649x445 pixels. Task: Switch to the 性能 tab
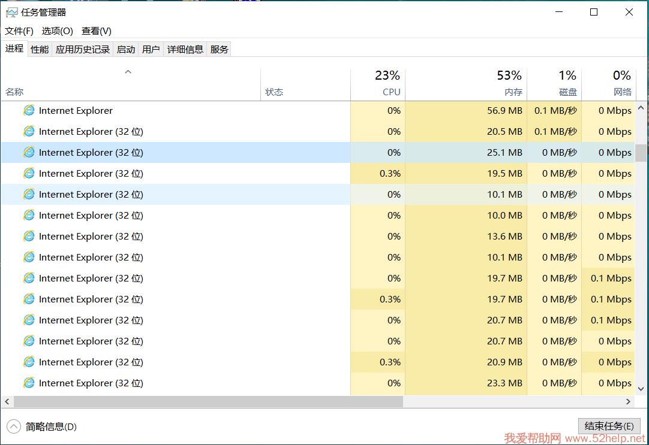coord(40,50)
